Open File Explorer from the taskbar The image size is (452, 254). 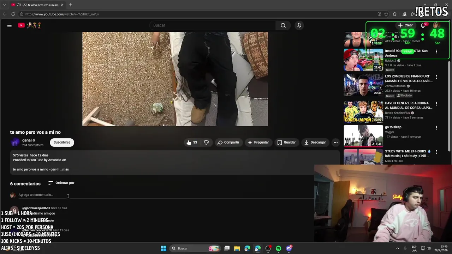point(237,249)
